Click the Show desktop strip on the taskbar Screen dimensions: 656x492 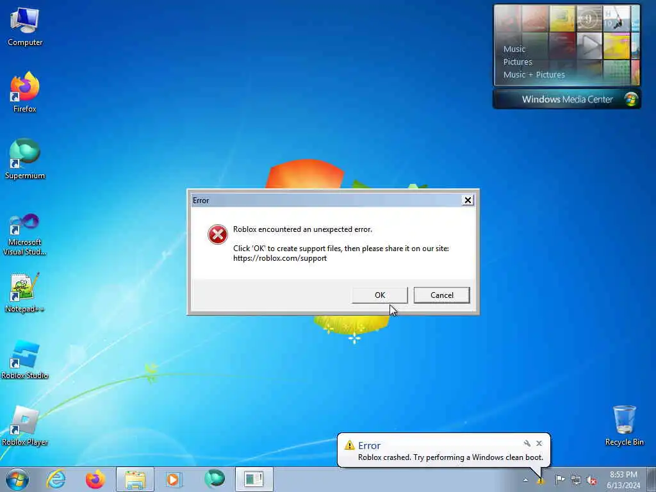(x=653, y=479)
